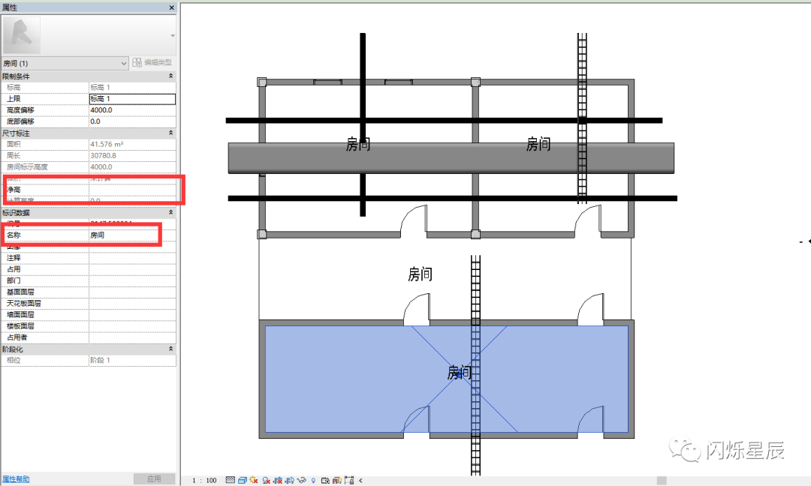Click the 上限 value field 标高 1
Image resolution: width=811 pixels, height=486 pixels.
click(x=132, y=99)
